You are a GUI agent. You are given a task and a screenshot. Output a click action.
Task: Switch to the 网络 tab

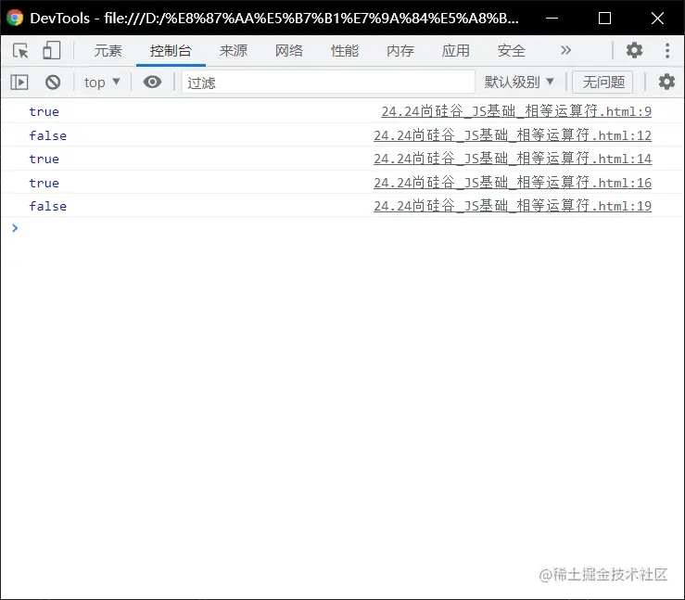pyautogui.click(x=289, y=51)
